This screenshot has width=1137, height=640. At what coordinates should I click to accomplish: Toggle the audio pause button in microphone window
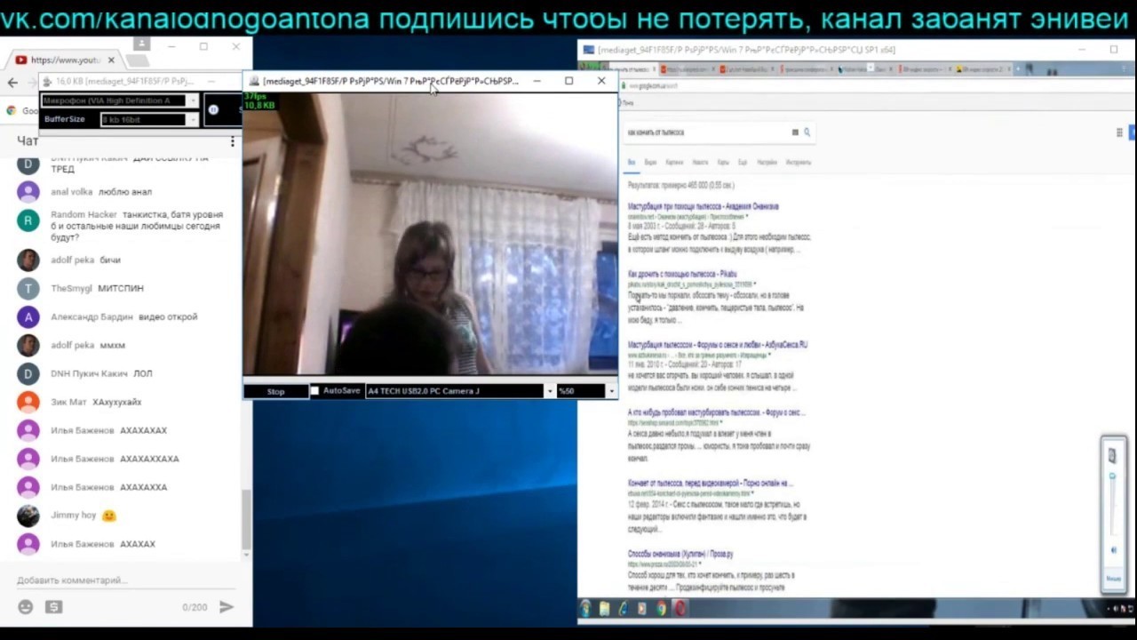tap(213, 109)
